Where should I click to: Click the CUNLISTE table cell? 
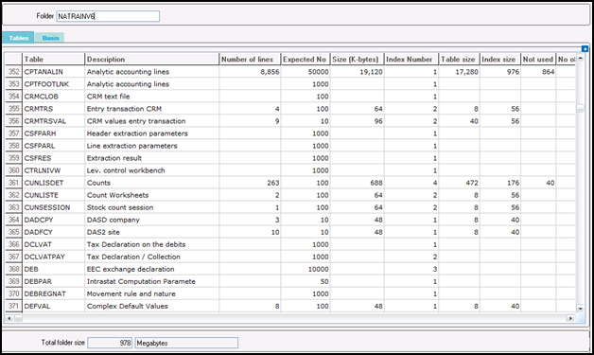[x=53, y=195]
